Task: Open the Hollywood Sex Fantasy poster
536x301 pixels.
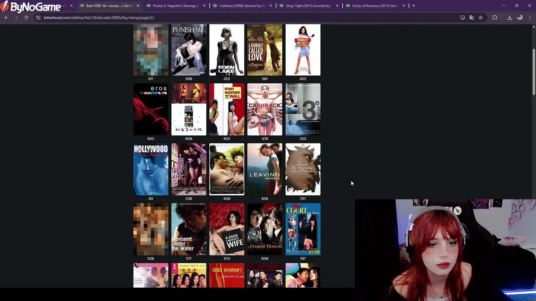Action: click(x=151, y=169)
